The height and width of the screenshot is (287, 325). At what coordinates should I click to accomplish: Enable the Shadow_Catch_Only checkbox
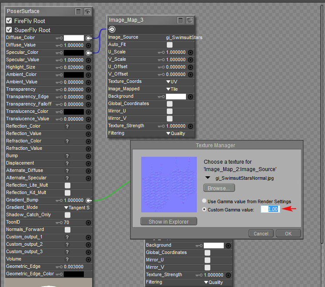tap(67, 215)
